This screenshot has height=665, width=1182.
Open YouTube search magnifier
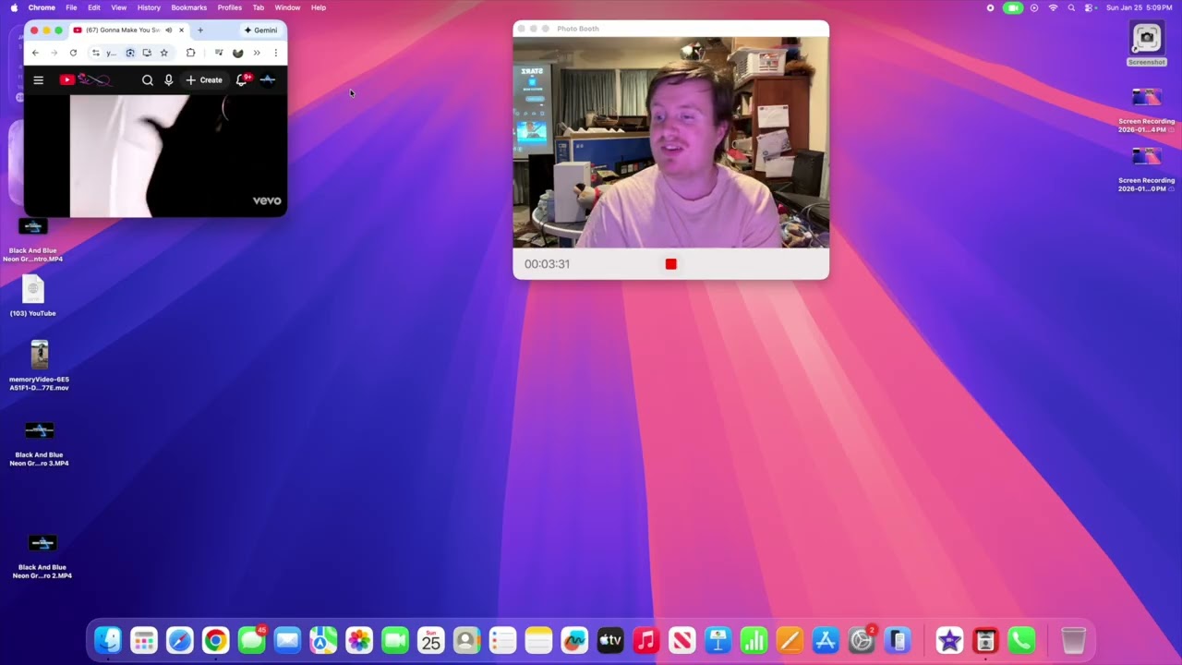click(x=148, y=80)
